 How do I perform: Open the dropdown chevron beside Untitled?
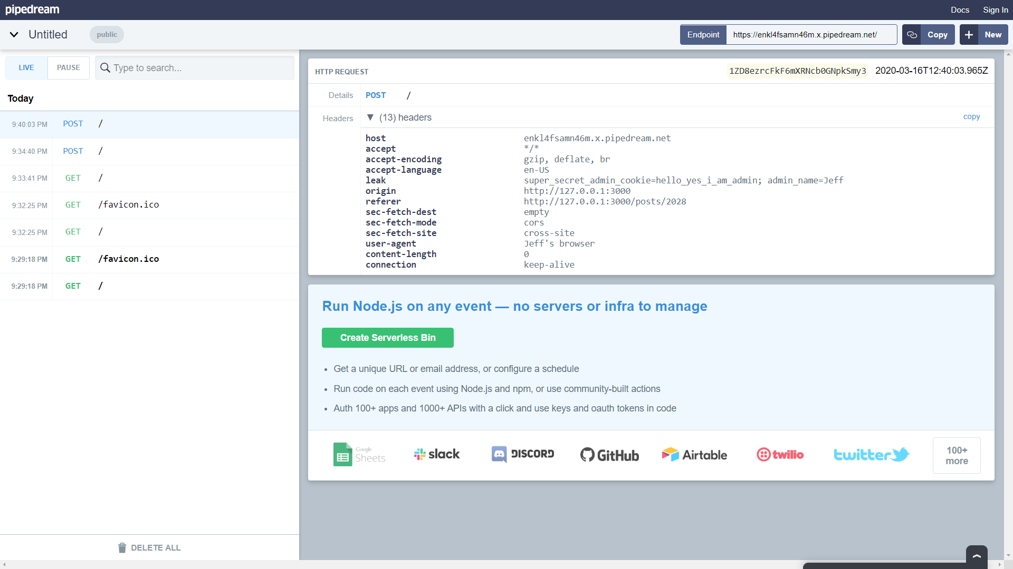coord(14,35)
